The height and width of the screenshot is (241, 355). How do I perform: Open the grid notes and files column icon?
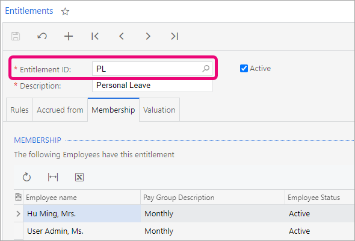point(18,197)
